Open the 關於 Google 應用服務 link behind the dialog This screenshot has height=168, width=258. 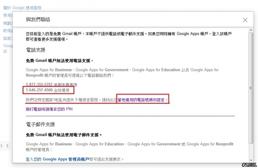tap(23, 8)
